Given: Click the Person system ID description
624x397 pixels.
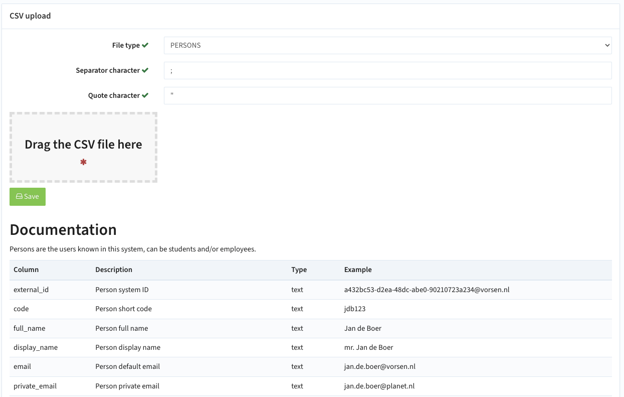Looking at the screenshot, I should [122, 290].
